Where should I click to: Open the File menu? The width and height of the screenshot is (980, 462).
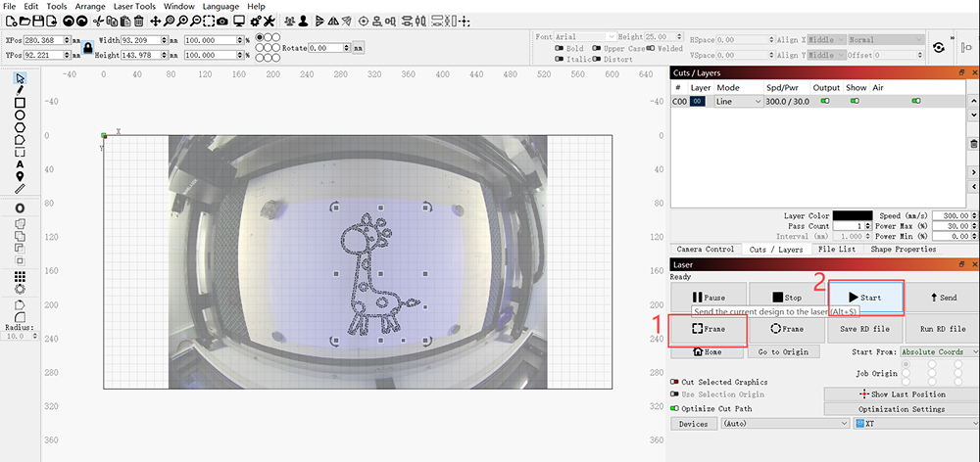[10, 6]
